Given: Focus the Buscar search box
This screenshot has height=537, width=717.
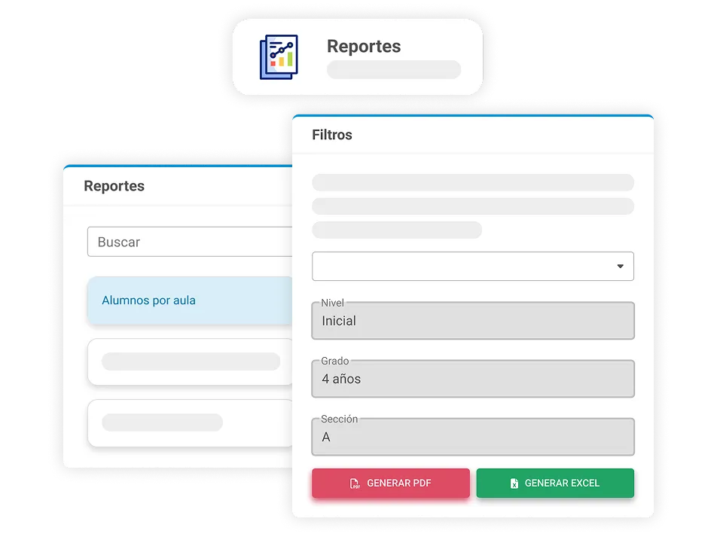Looking at the screenshot, I should [190, 242].
